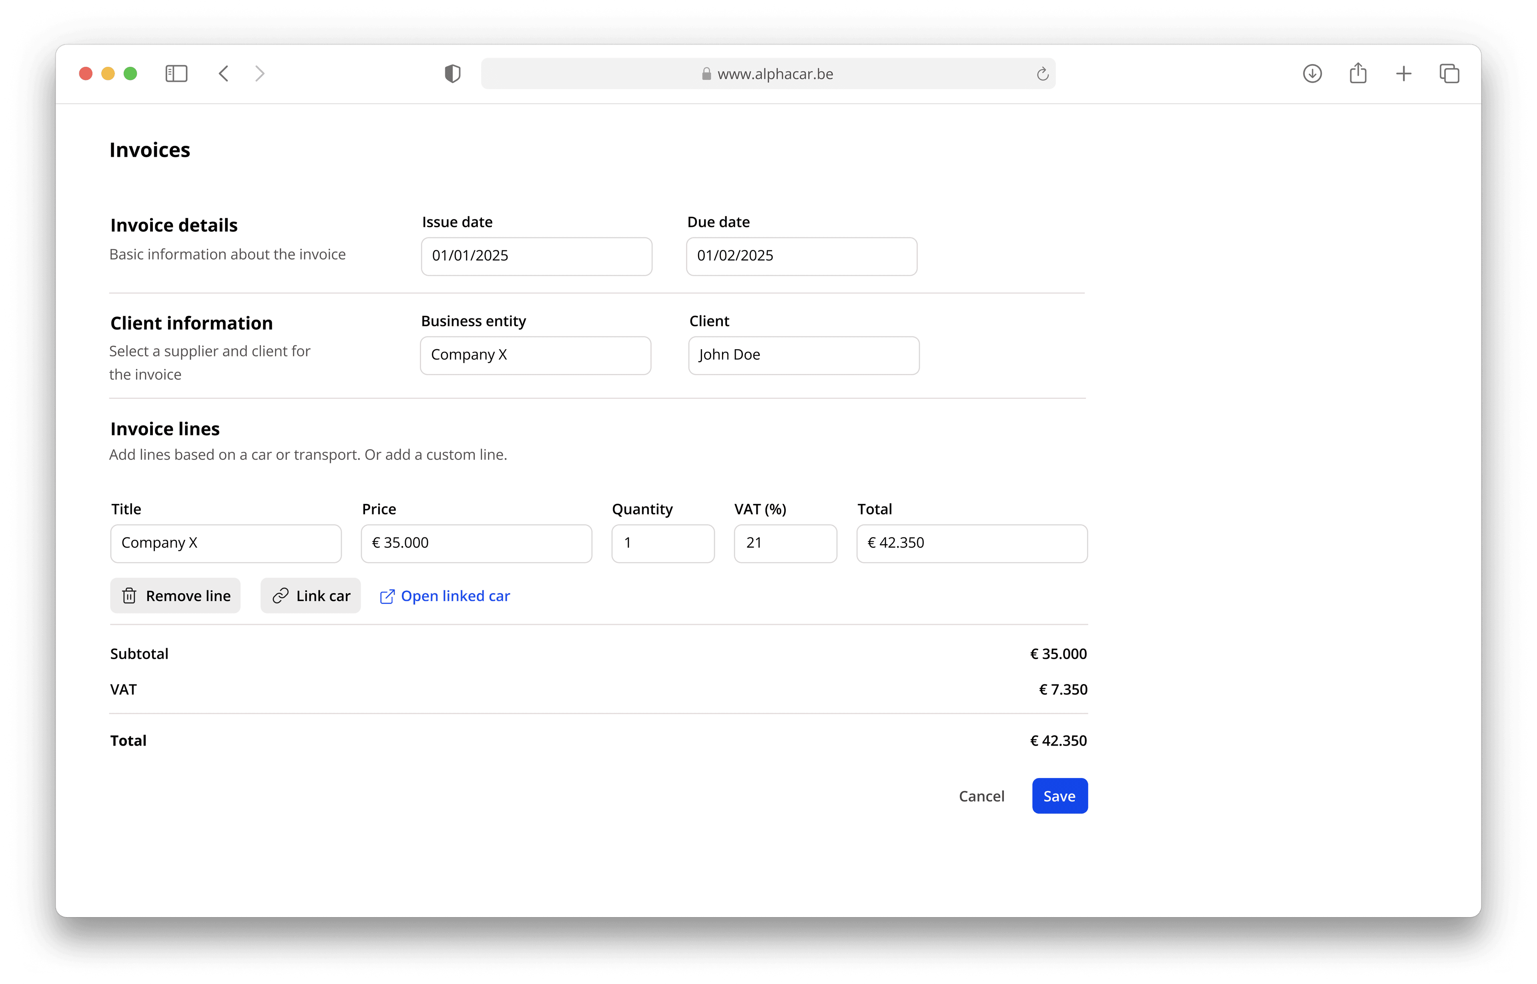Screen dimensions: 1537x984
Task: Click the Business entity label
Action: [x=473, y=321]
